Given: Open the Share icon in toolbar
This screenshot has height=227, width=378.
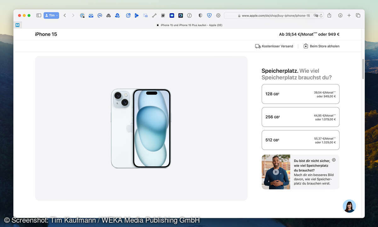Looking at the screenshot, I should coord(329,15).
